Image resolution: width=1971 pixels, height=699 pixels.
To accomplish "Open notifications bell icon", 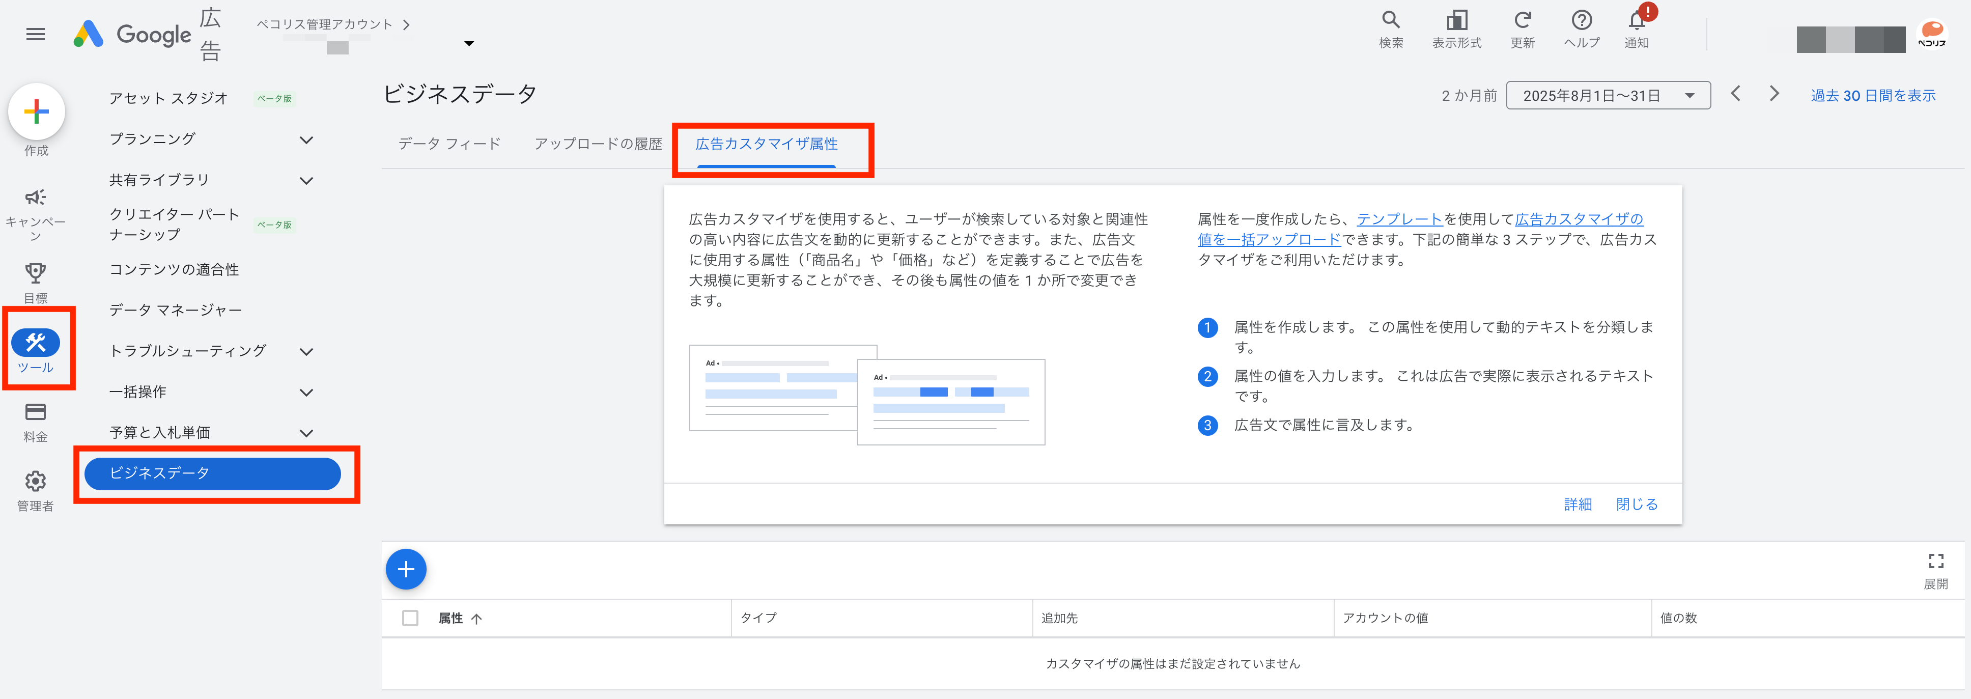I will [1636, 21].
